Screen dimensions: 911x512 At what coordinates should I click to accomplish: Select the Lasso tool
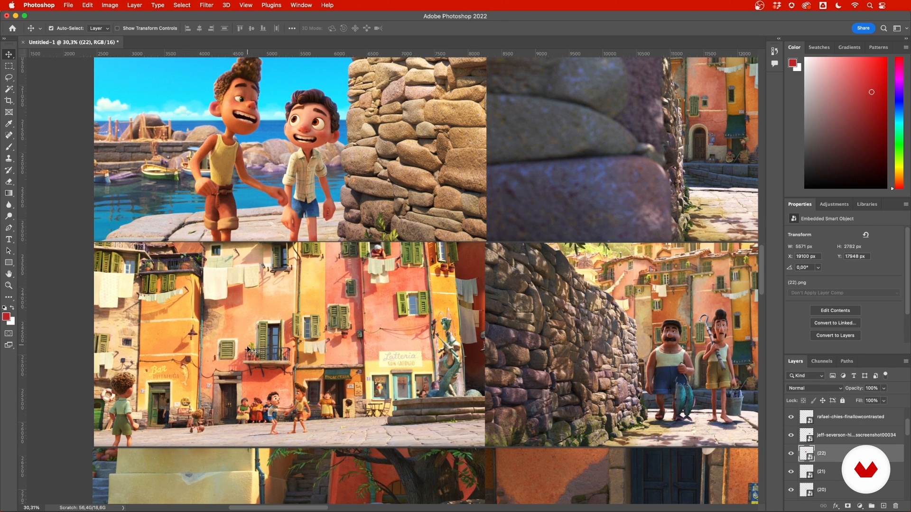tap(9, 77)
